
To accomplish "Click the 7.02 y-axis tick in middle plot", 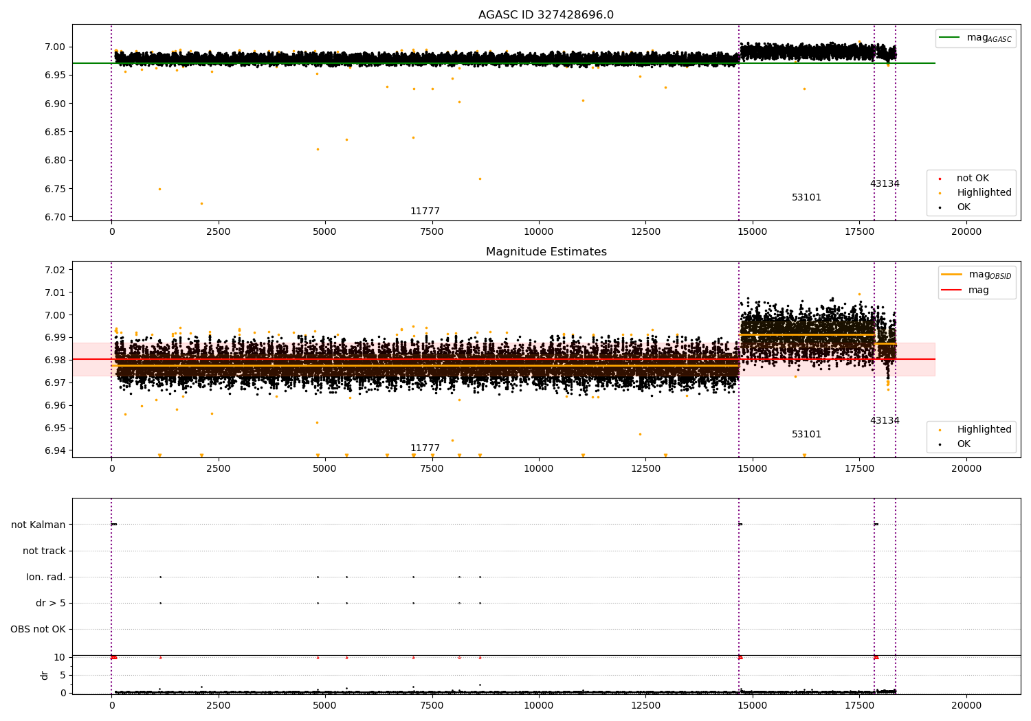I will [54, 270].
